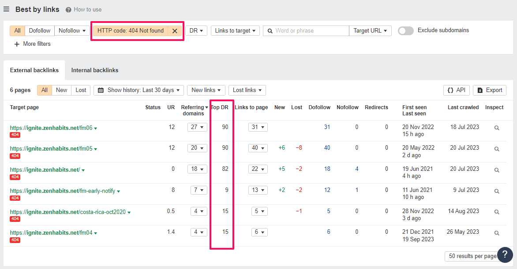Click the HTTP code: 404 Not found filter
The width and height of the screenshot is (517, 269).
pos(131,31)
